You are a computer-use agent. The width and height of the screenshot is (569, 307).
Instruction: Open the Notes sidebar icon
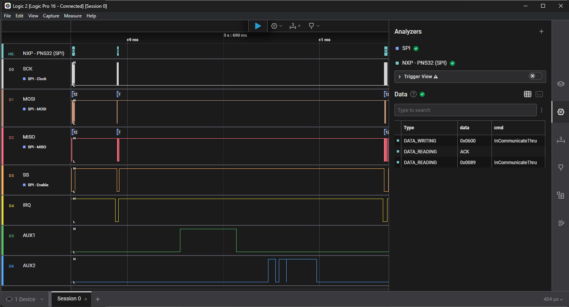(560, 223)
